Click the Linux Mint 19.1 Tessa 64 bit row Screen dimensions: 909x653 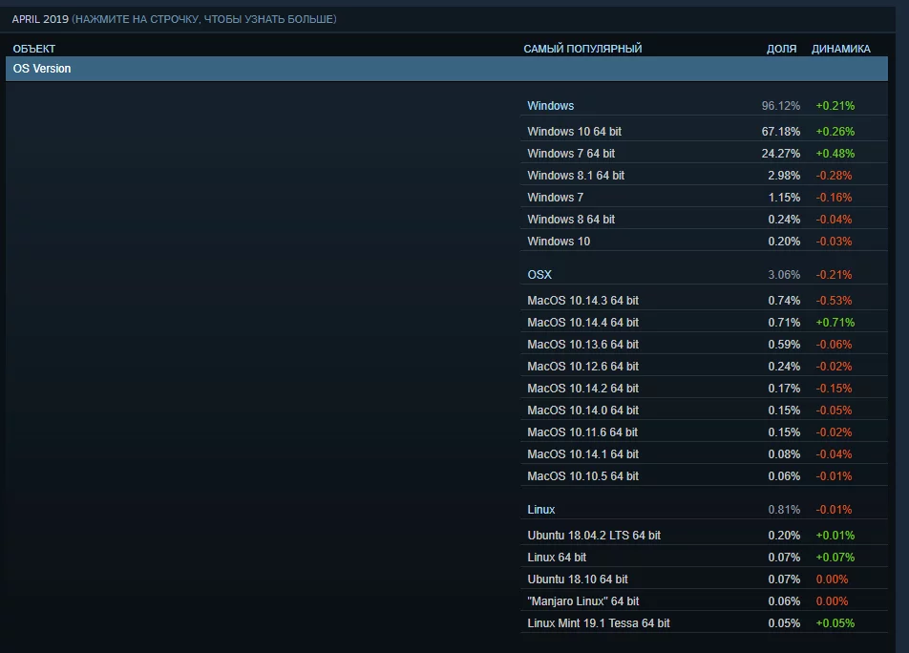(704, 624)
